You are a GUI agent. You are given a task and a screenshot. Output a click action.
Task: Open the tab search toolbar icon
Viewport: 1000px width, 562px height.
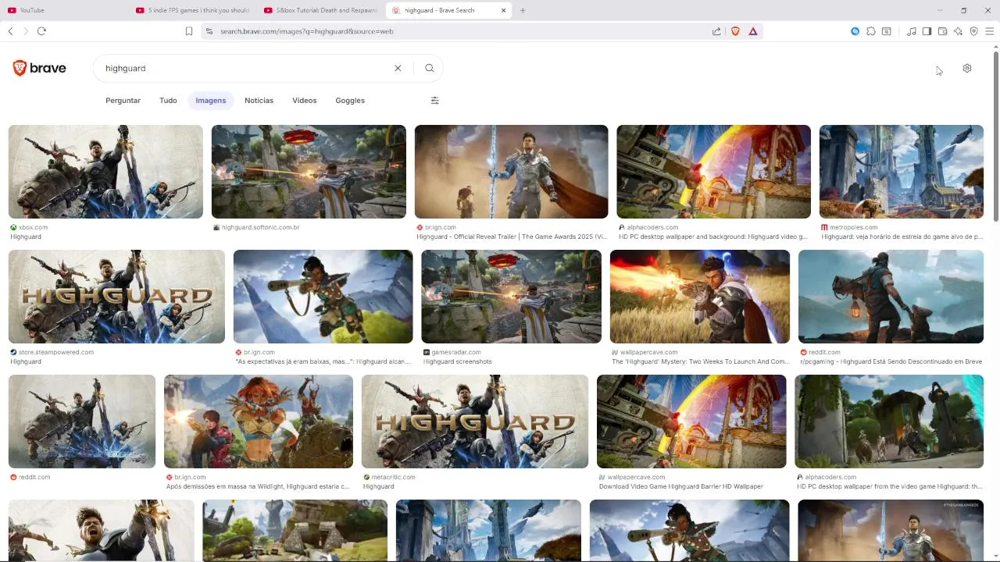click(887, 31)
